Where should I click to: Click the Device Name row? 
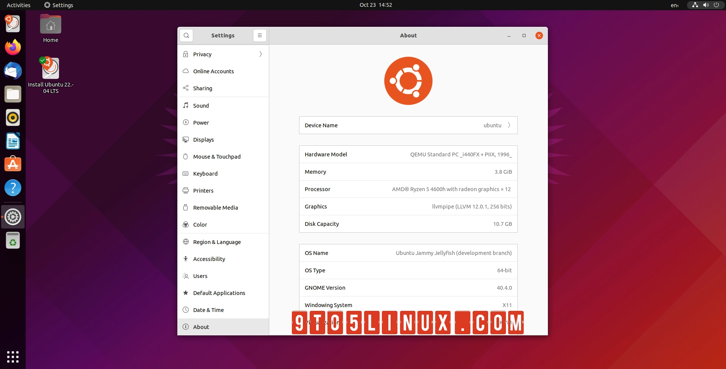tap(408, 125)
